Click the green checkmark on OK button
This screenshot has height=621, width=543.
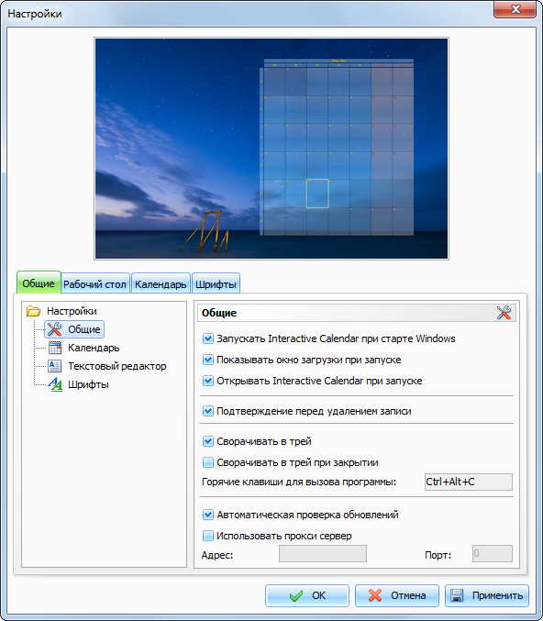296,595
